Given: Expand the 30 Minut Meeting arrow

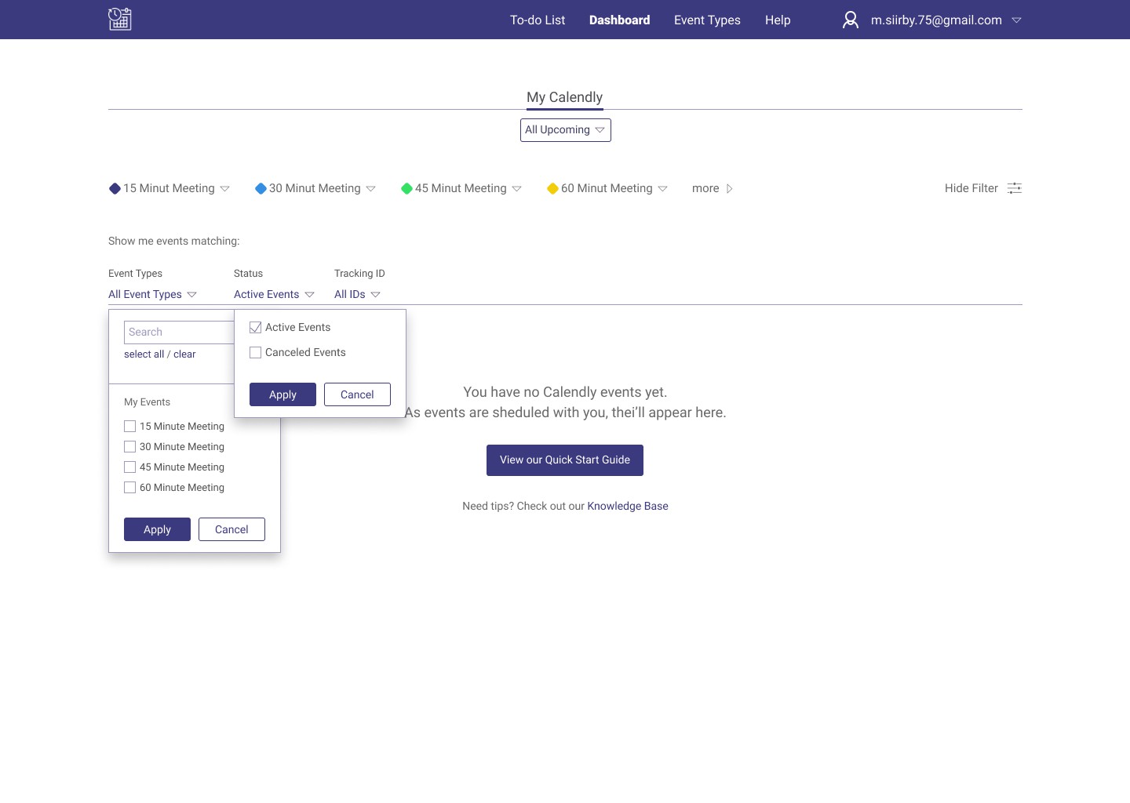Looking at the screenshot, I should [370, 189].
